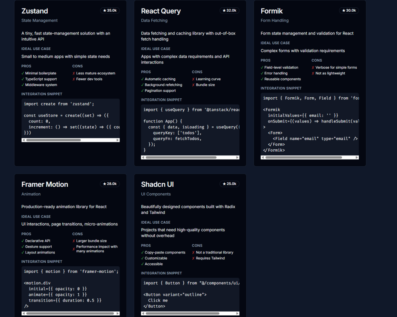Click the Framer Motion card title
This screenshot has width=397, height=317.
click(45, 184)
